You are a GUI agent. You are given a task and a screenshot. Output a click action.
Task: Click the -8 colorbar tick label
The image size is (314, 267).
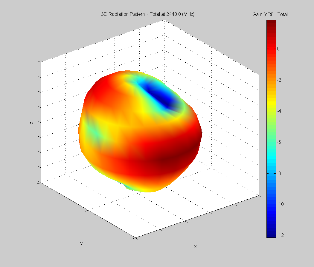click(279, 173)
